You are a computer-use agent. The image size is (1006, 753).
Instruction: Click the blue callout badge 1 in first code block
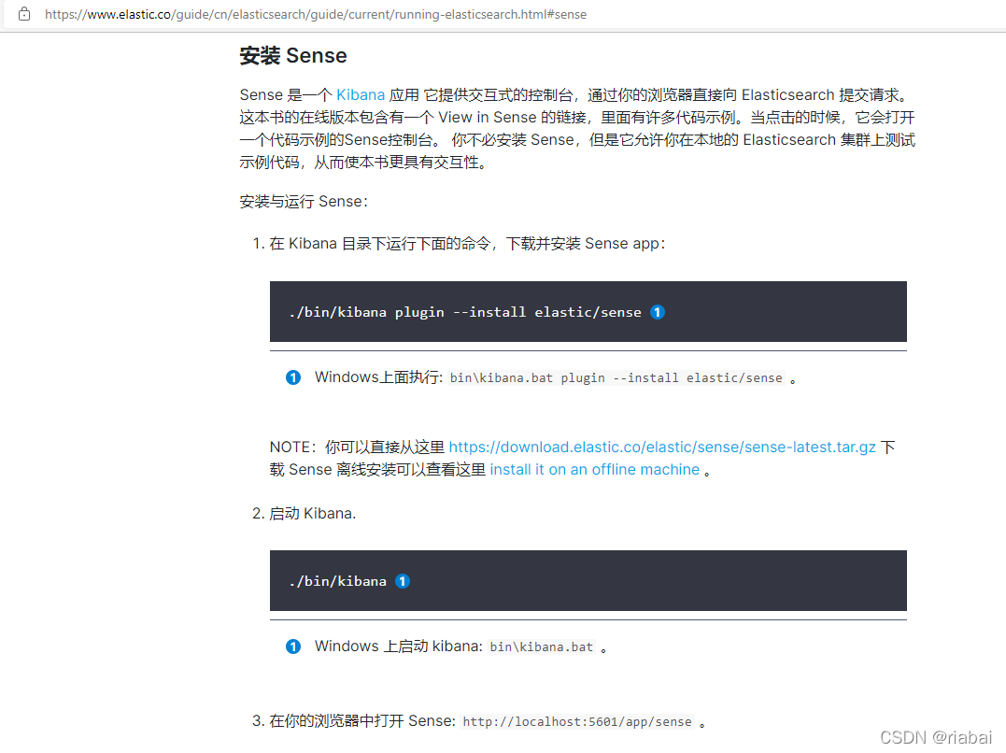pos(658,312)
